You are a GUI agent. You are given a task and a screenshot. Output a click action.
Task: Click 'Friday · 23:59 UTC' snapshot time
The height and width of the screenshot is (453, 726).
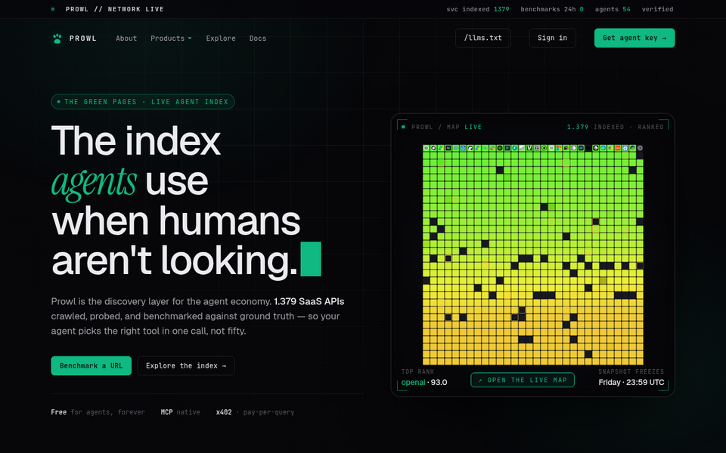[x=631, y=382]
